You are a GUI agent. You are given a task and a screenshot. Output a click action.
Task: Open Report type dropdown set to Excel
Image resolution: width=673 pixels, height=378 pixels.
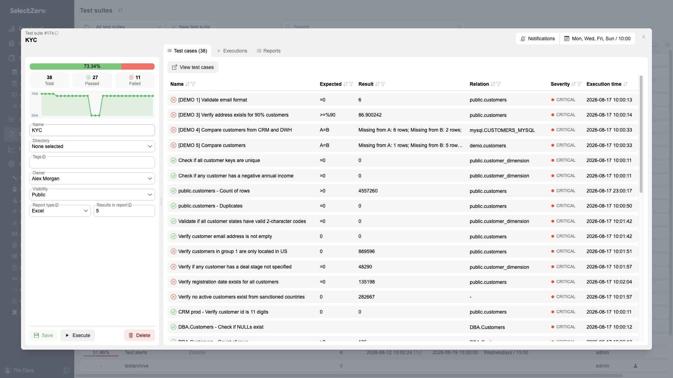click(x=60, y=211)
